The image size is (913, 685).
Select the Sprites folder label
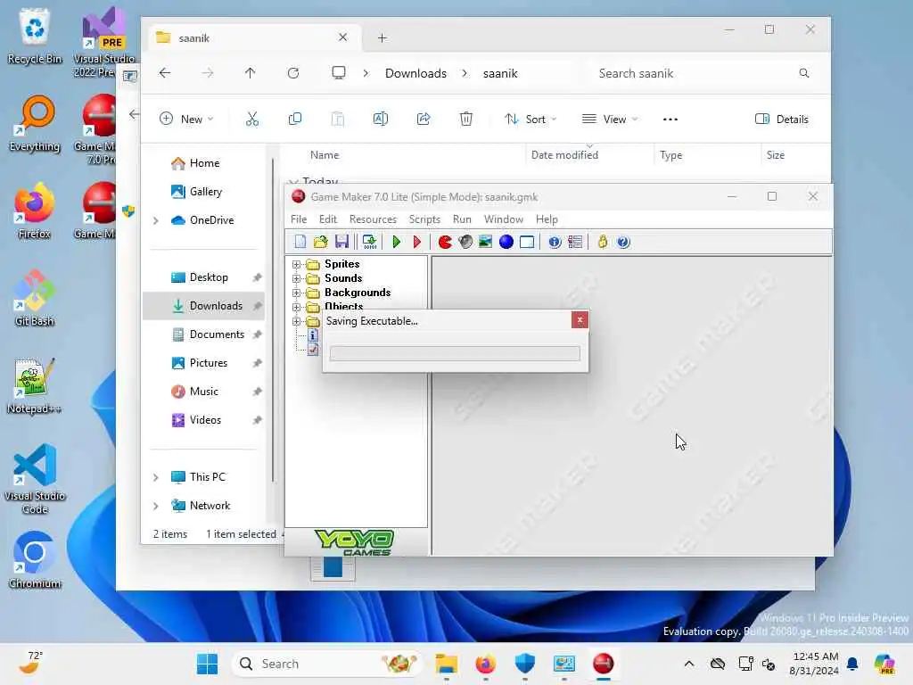tap(341, 264)
